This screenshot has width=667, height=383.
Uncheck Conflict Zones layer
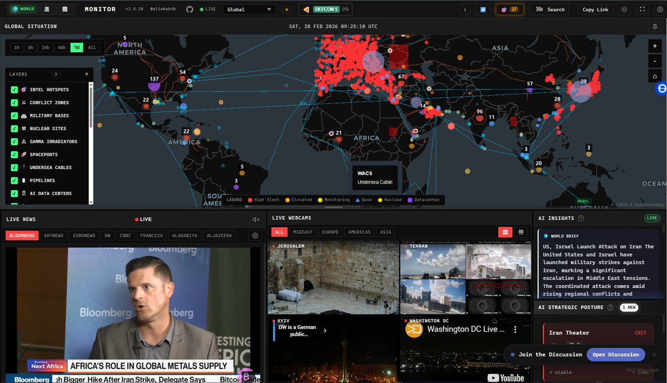[14, 102]
